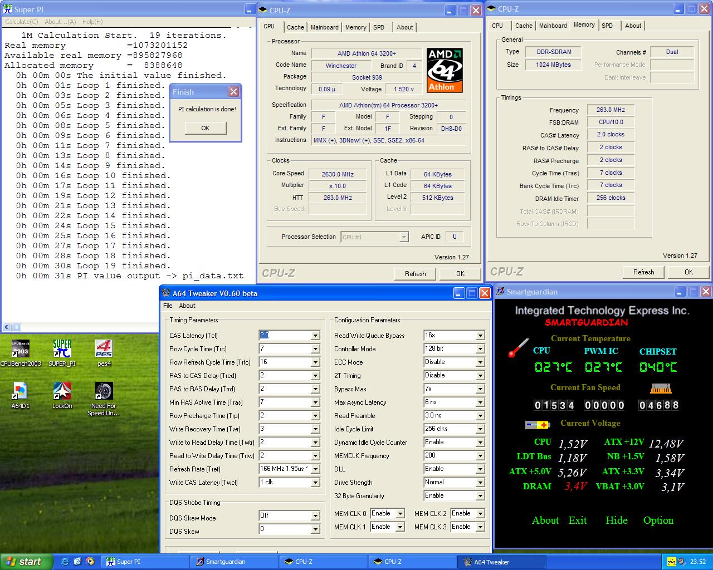Screen dimensions: 713x570
Task: Click About in the Smartguardian window
Action: (x=545, y=520)
